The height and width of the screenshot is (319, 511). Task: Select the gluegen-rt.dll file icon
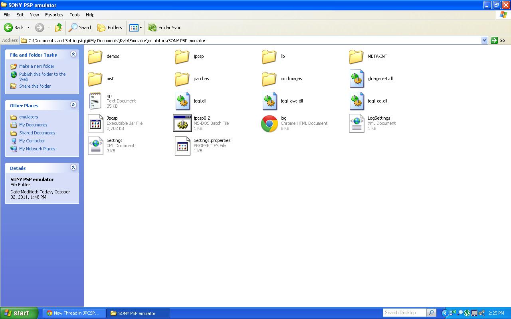(357, 79)
